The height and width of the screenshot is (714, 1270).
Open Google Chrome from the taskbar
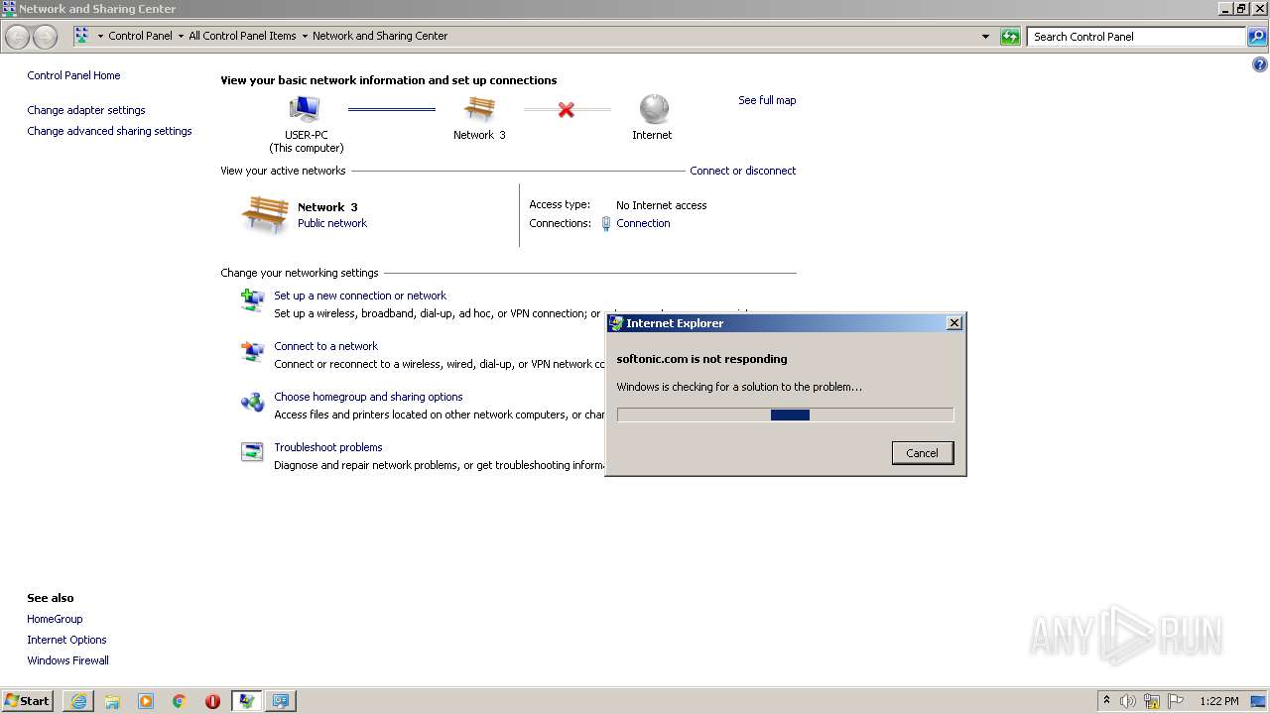point(180,701)
